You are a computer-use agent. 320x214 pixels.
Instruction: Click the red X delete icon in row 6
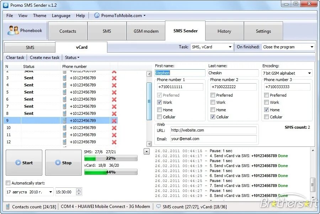point(114,100)
